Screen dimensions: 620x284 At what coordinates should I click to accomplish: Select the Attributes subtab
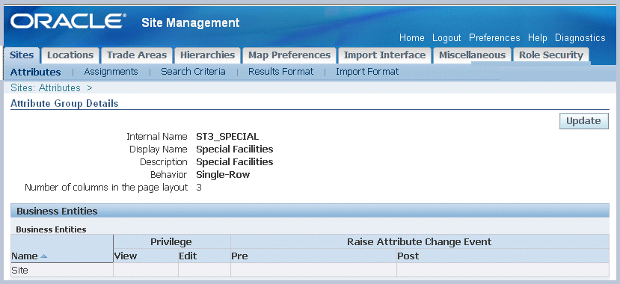tap(36, 72)
